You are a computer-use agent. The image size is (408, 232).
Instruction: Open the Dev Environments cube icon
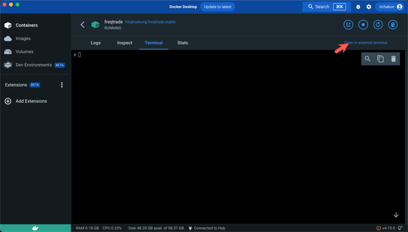pyautogui.click(x=8, y=65)
